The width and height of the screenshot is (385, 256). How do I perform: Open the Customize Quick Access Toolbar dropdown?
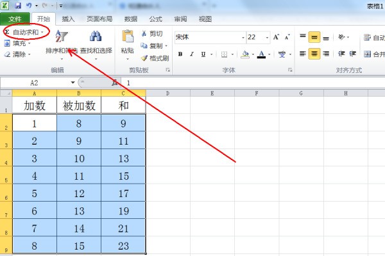pyautogui.click(x=61, y=6)
